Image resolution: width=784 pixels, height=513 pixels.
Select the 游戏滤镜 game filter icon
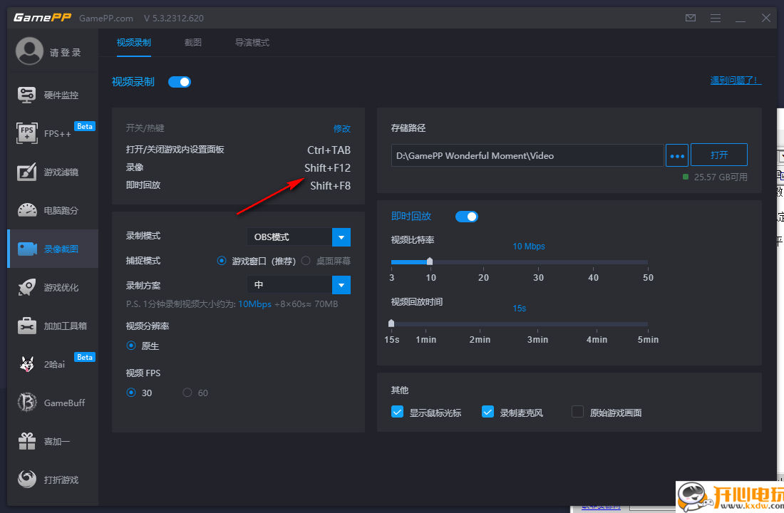[26, 172]
